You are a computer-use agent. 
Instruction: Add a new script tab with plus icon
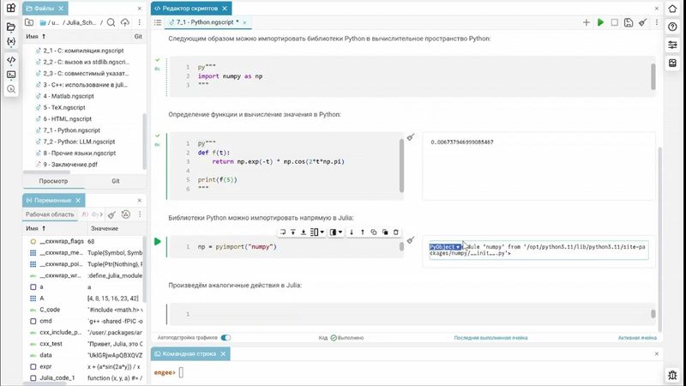click(x=587, y=22)
